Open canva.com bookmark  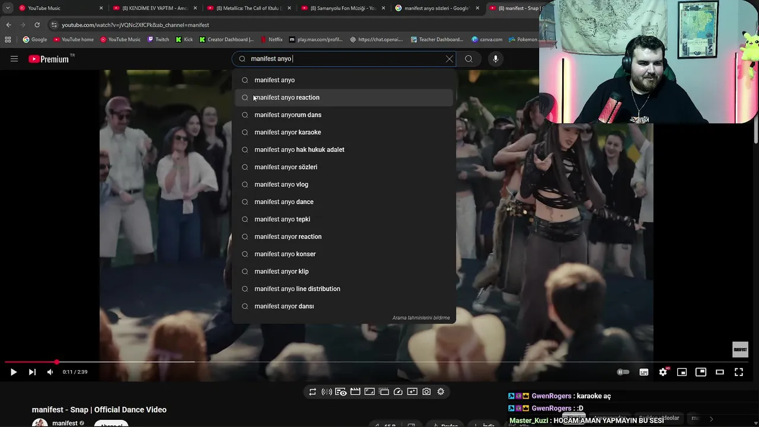487,40
